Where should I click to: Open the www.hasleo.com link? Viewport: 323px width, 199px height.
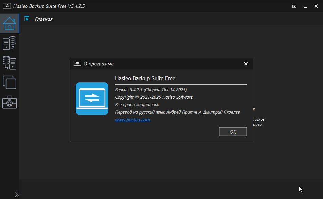[x=132, y=120]
